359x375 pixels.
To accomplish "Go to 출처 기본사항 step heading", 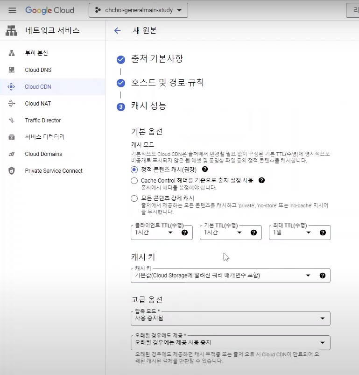I will click(157, 58).
